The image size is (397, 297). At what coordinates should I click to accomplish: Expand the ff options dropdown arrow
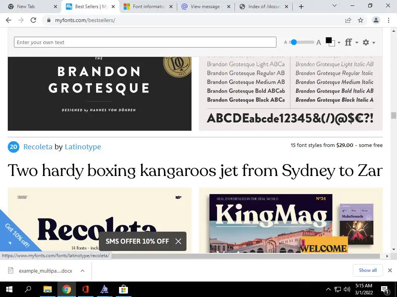(x=357, y=43)
